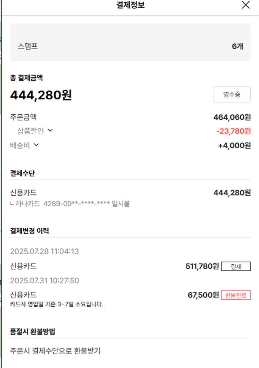Click the +4,000원 shipping fee amount
This screenshot has width=259, height=368.
point(234,145)
